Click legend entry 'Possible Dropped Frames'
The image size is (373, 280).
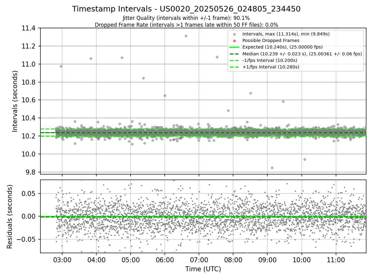tap(271, 40)
